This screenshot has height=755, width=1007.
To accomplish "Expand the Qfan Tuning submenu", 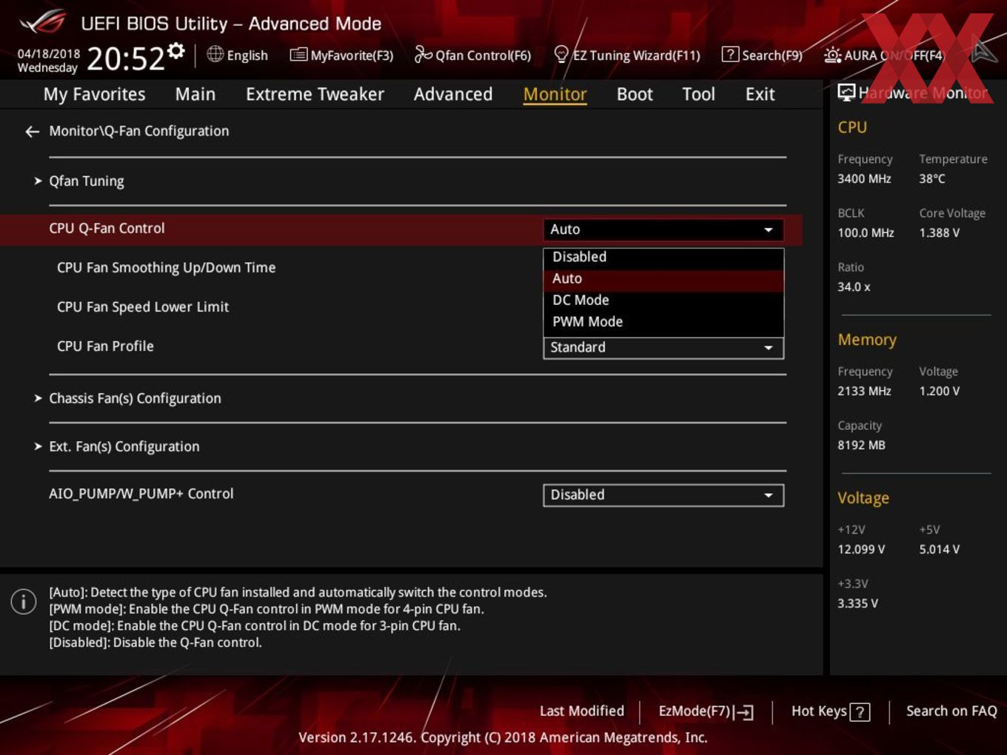I will pyautogui.click(x=87, y=181).
